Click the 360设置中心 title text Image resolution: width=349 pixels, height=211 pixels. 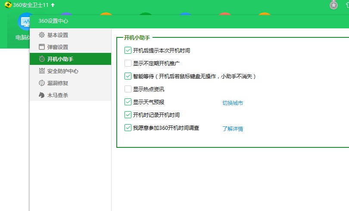click(x=53, y=21)
